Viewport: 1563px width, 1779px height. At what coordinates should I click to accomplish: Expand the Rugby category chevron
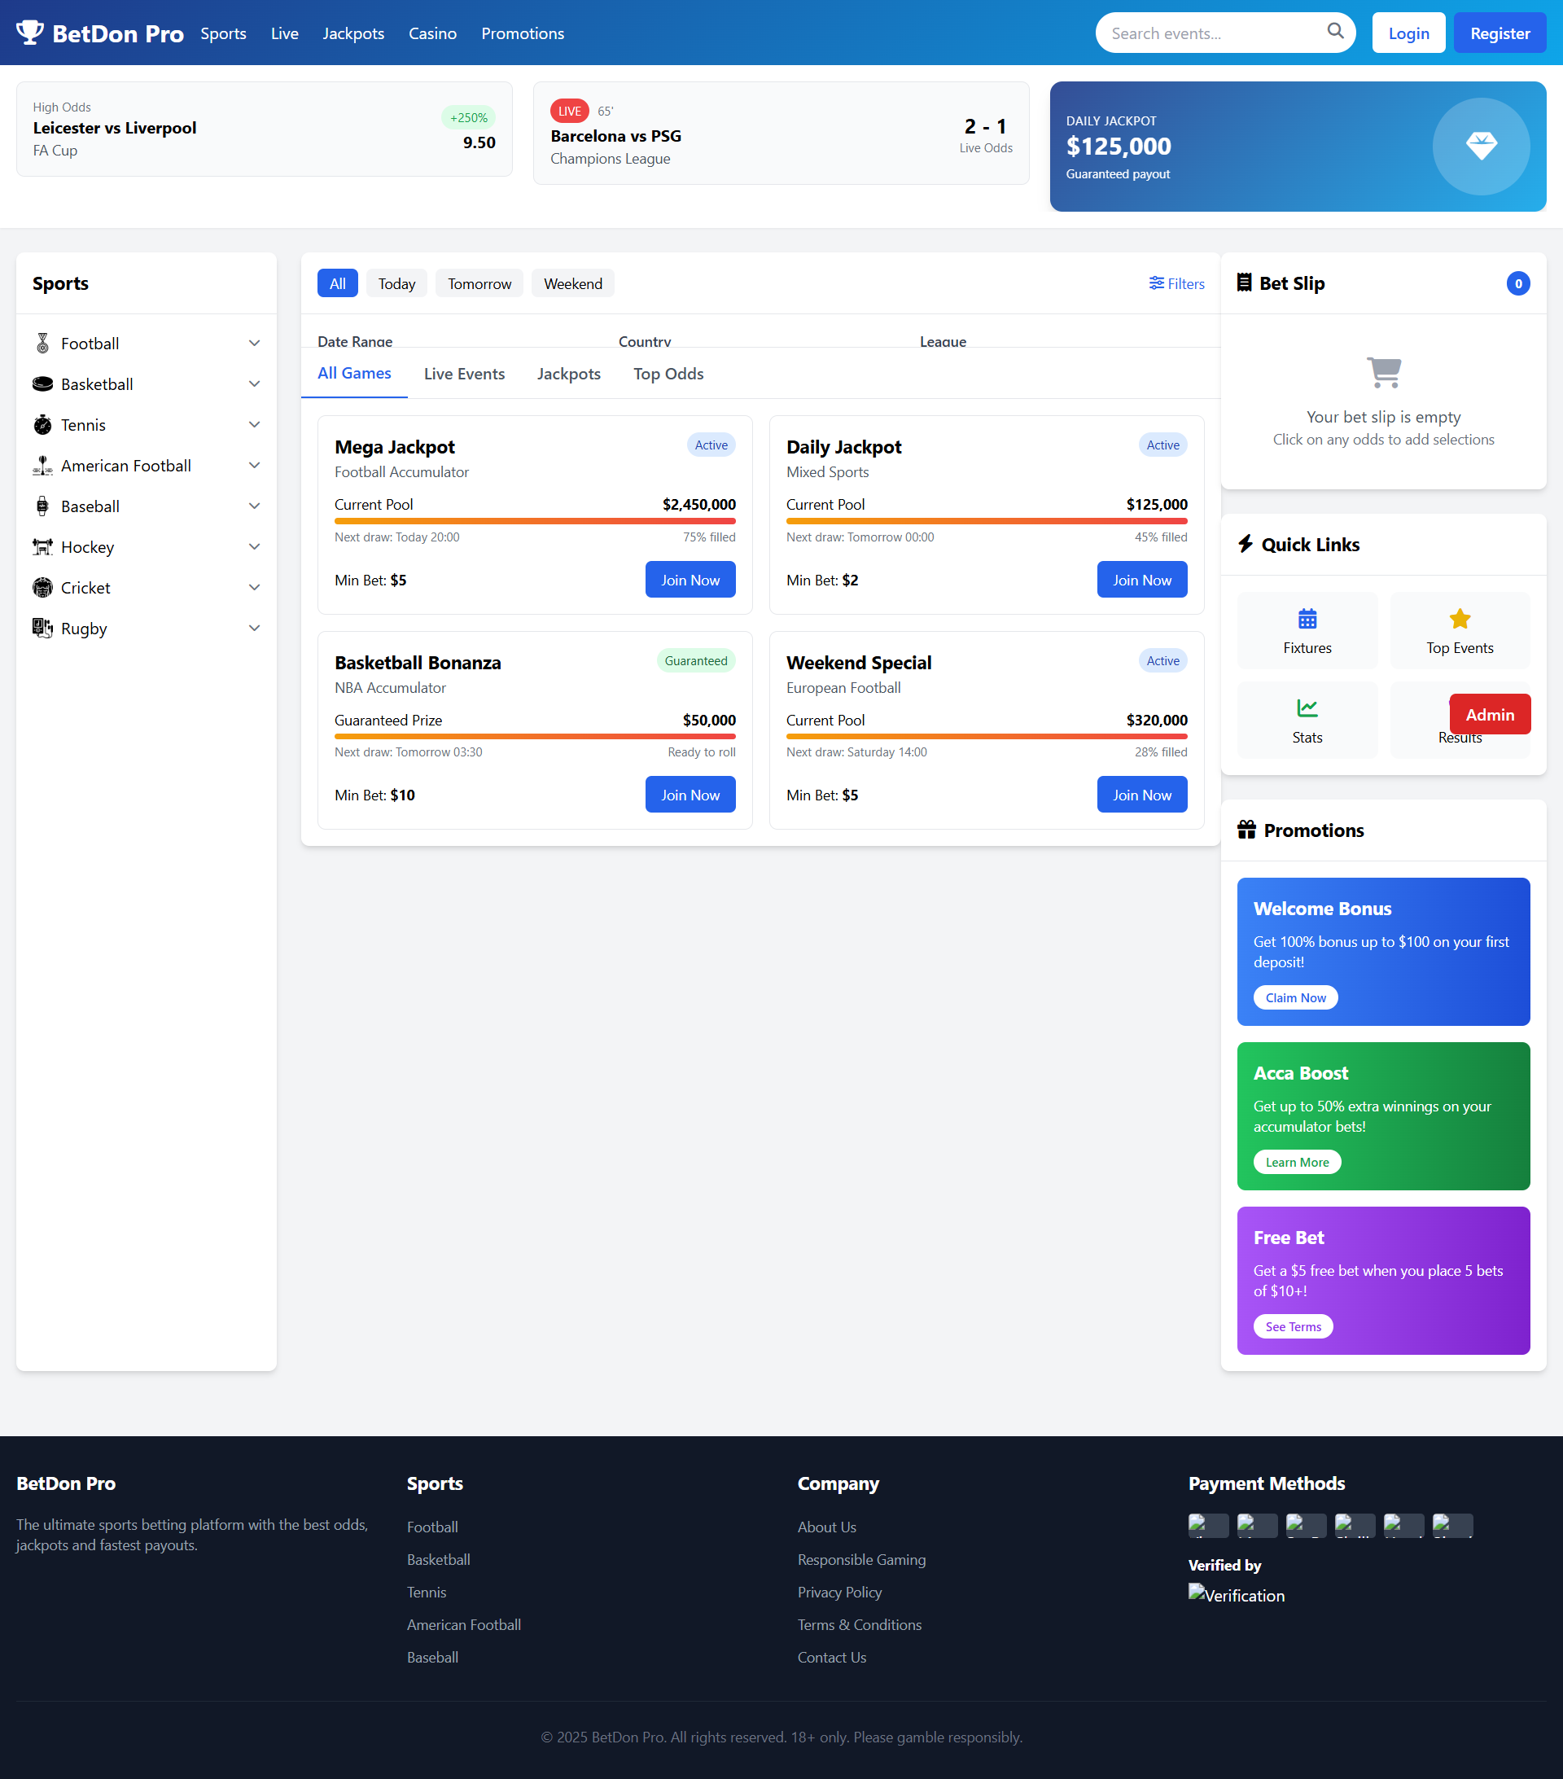click(x=254, y=628)
